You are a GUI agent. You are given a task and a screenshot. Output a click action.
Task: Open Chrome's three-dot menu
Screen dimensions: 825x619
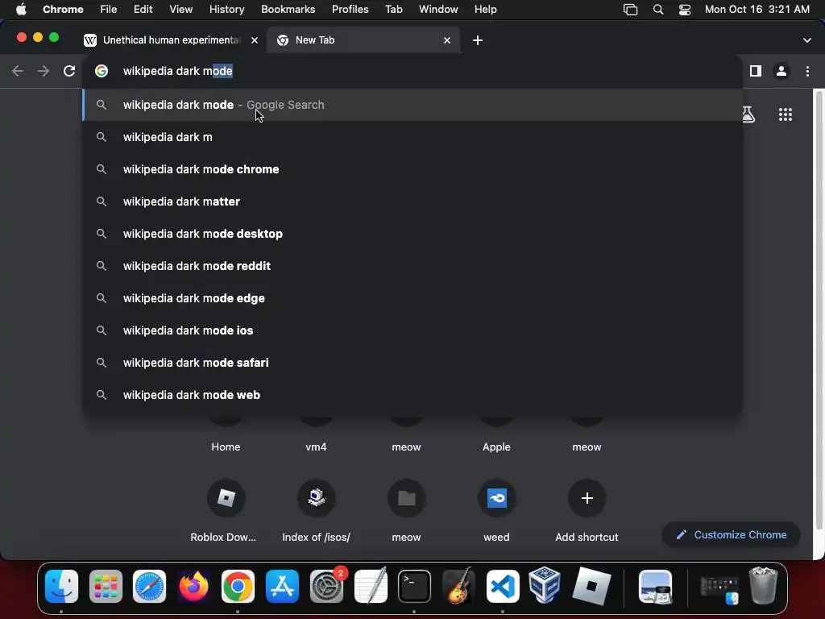[x=807, y=71]
